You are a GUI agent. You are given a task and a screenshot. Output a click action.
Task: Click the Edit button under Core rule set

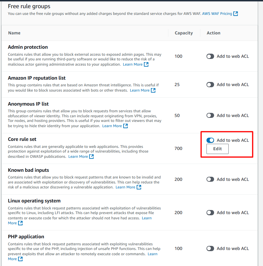(217, 149)
